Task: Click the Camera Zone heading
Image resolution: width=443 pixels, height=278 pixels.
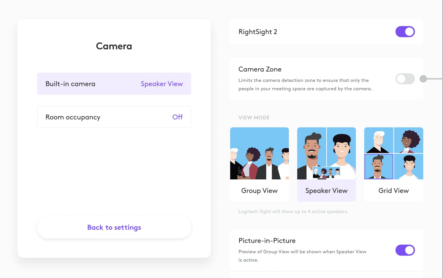Action: [x=260, y=69]
